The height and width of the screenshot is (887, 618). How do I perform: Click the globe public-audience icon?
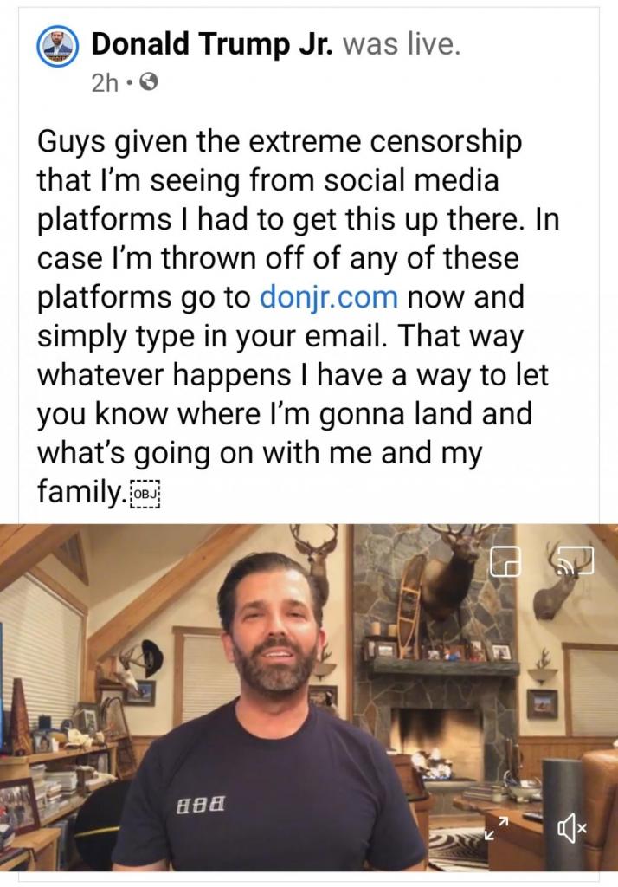148,83
